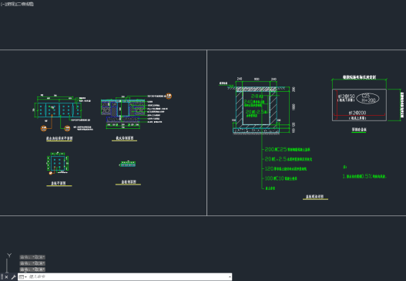
Task: Select the "100厚C10" annotation text
Action: 280,178
